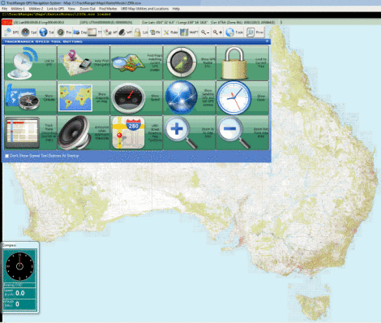Show waypoints on map via world map icon
The height and width of the screenshot is (323, 381).
83,97
